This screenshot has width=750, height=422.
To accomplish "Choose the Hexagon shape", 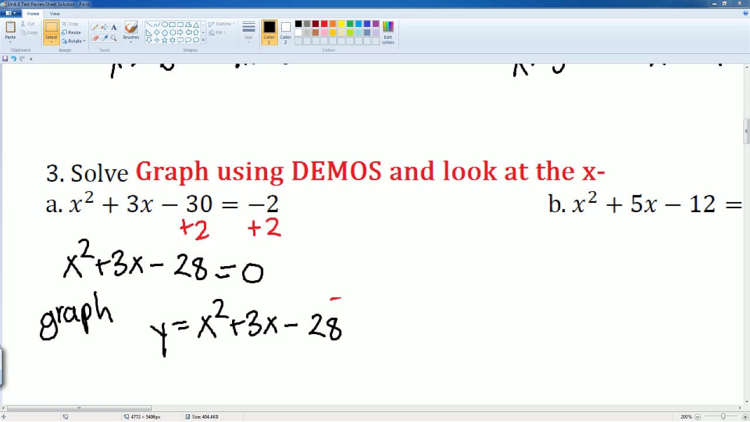I will coord(172,32).
